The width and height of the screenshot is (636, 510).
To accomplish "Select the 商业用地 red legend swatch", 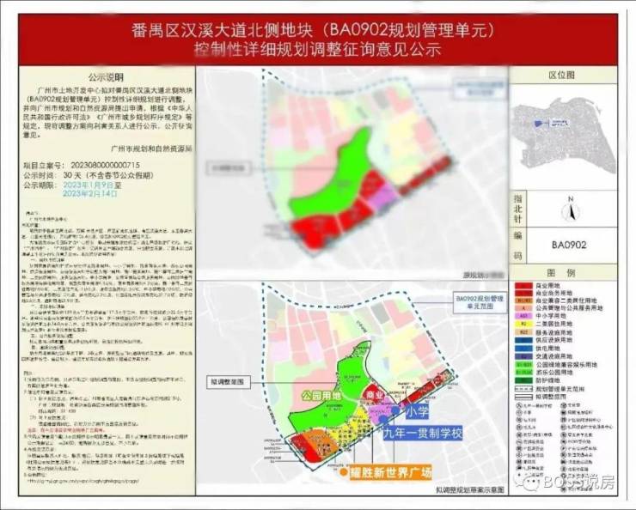I will click(x=523, y=286).
